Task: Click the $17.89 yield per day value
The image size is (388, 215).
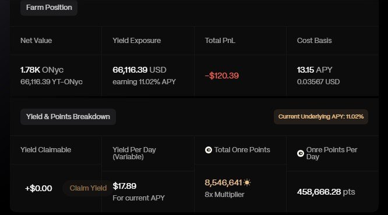Action: (125, 186)
